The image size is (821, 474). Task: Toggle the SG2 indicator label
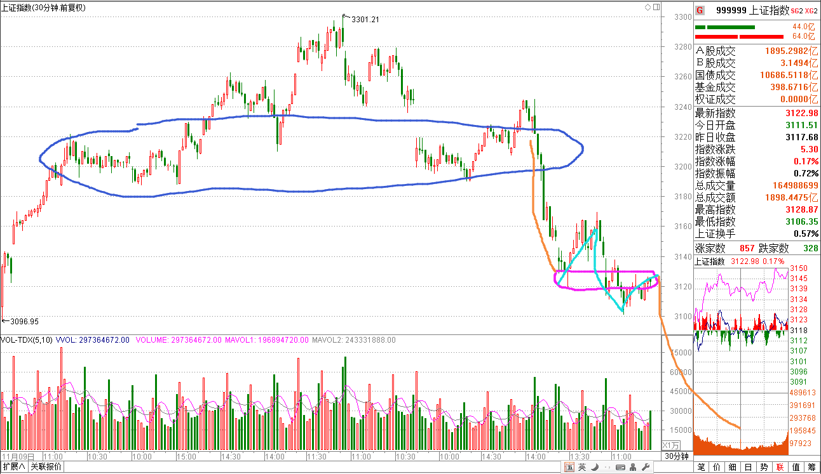(x=796, y=11)
